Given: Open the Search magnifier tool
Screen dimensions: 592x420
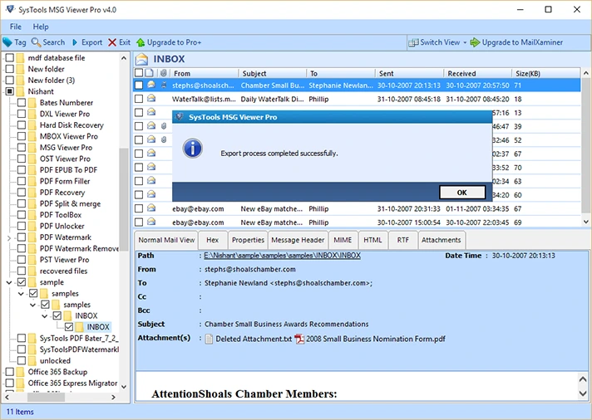Looking at the screenshot, I should coord(36,42).
